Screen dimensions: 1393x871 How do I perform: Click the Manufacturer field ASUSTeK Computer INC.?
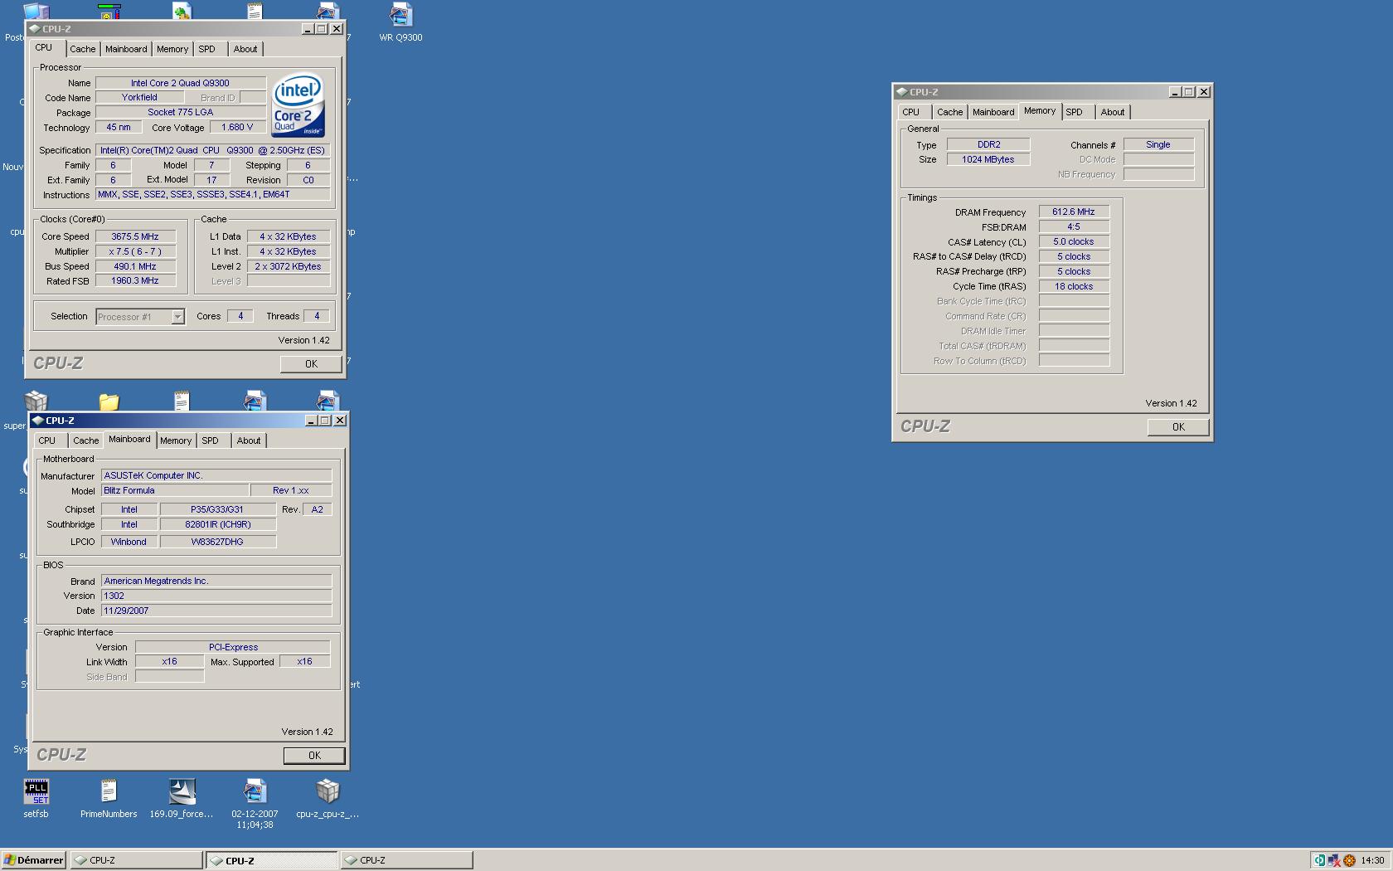click(216, 475)
